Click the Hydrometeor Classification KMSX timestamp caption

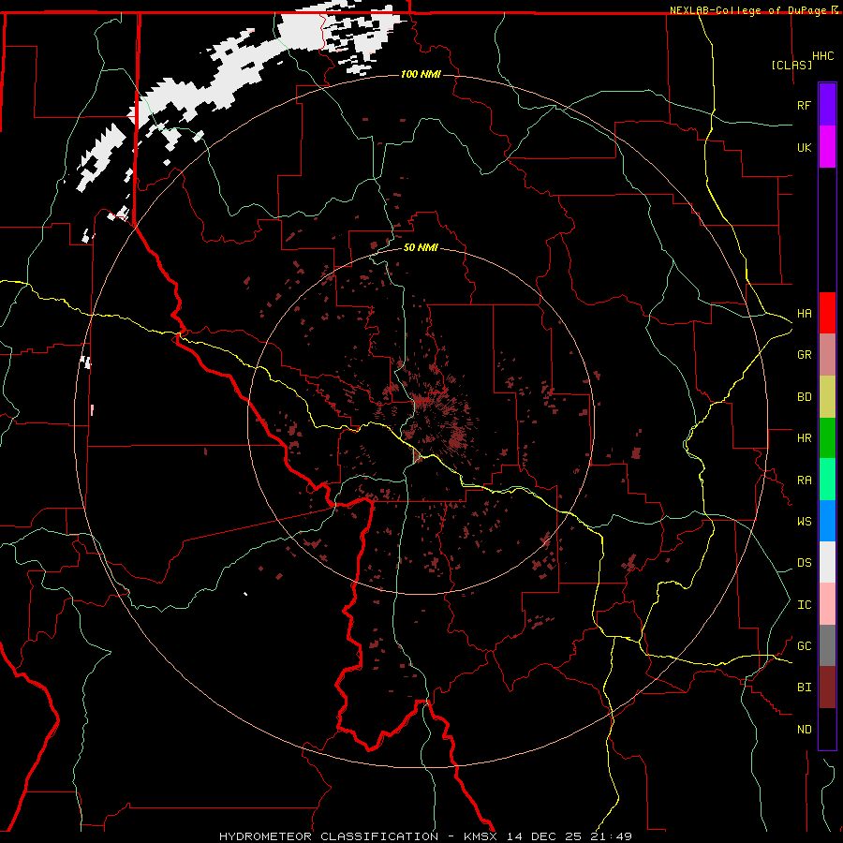point(425,836)
